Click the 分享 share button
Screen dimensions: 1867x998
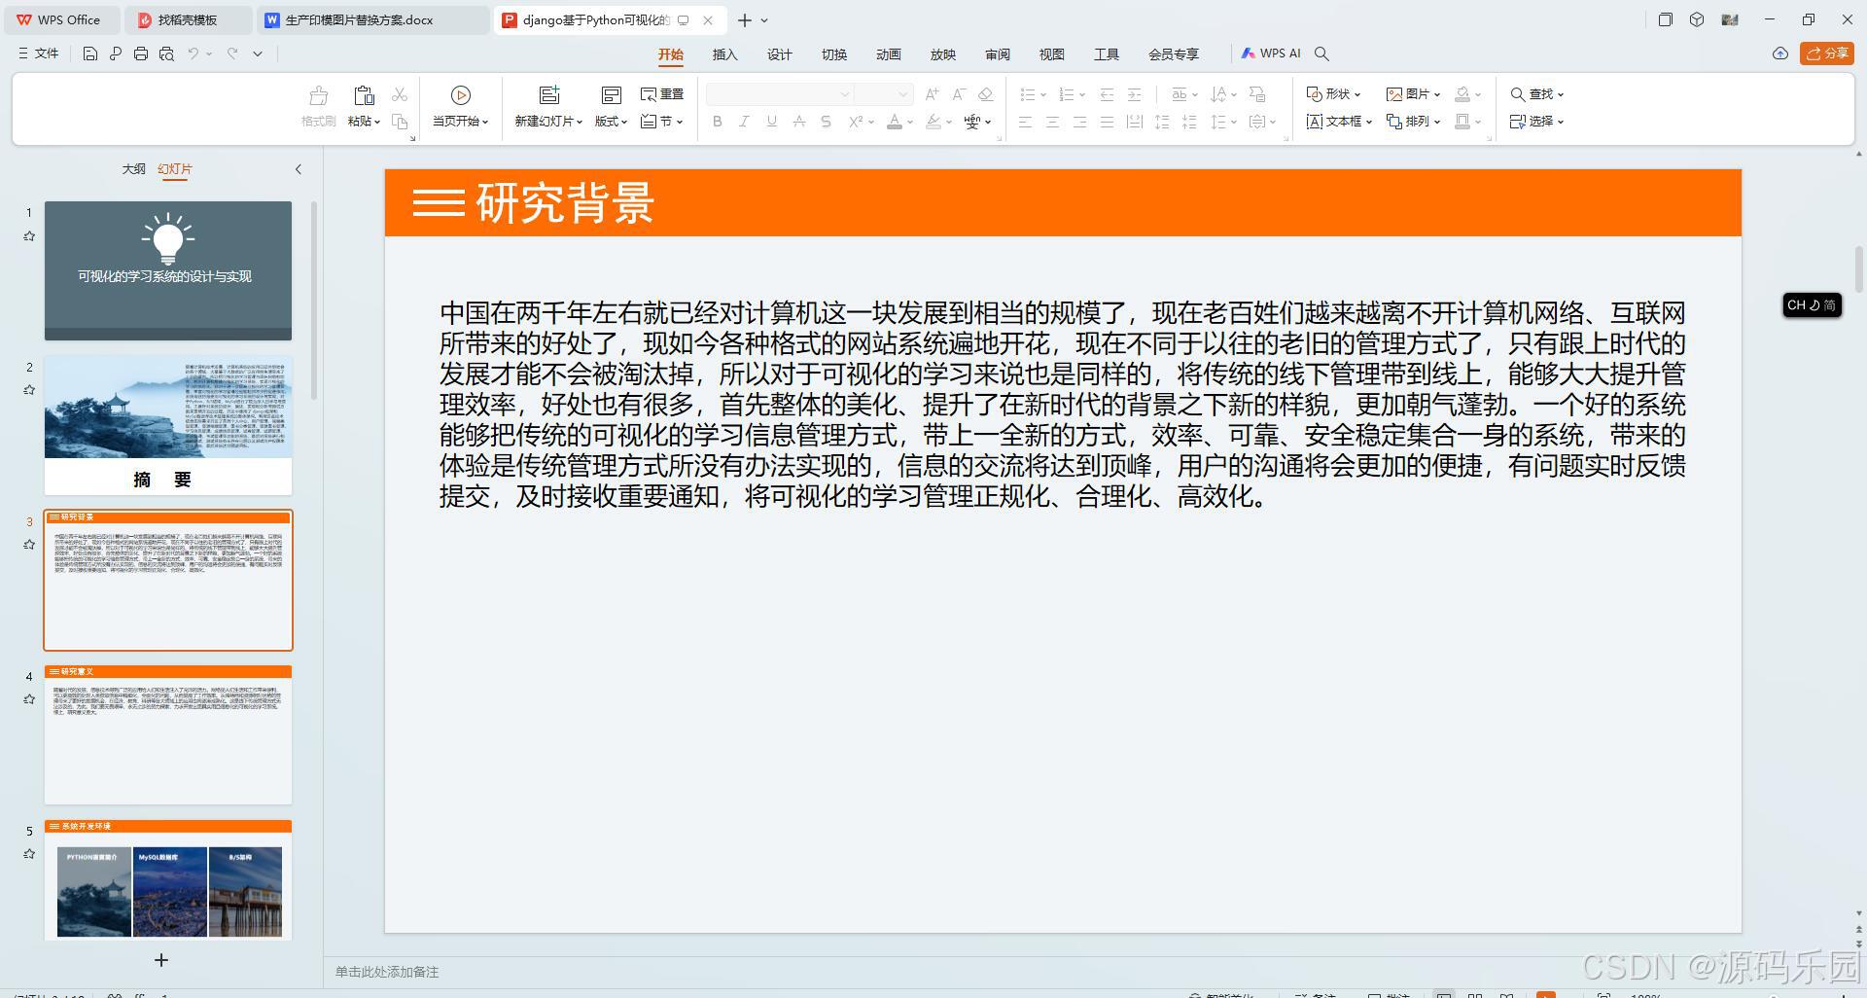click(x=1828, y=53)
